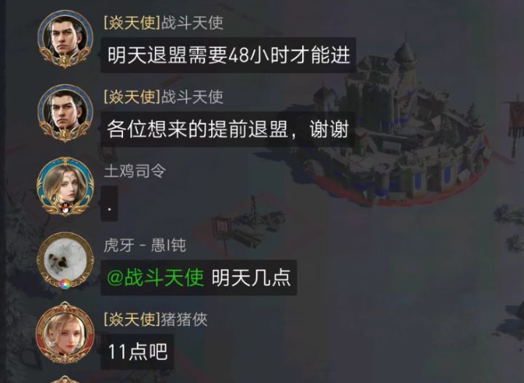Select the 明天退盟需要48小时才能进 message bubble
Viewport: 524px width, 383px height.
tap(229, 55)
